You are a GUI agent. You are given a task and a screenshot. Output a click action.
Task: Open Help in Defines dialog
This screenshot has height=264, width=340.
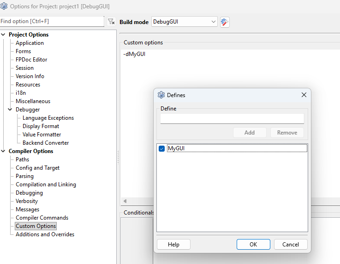tap(173, 245)
